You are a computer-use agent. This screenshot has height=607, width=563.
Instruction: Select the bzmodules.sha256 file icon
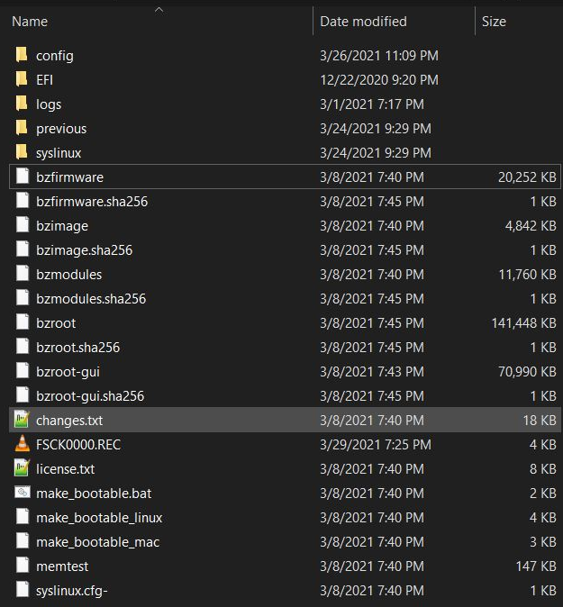(x=23, y=298)
